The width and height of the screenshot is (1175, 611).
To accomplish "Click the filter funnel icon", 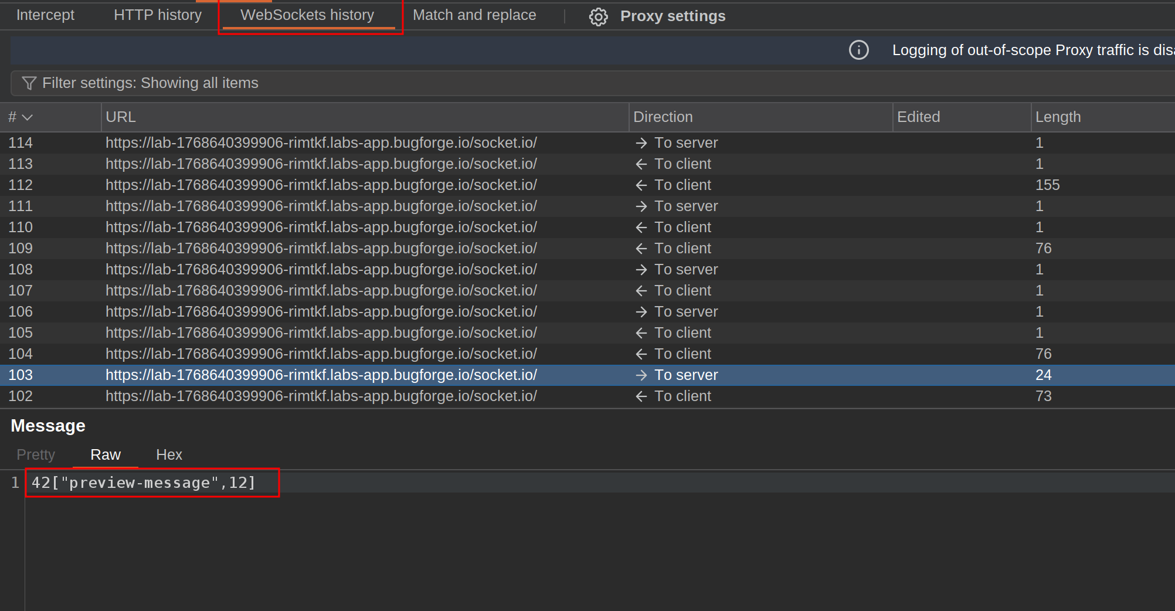I will [x=28, y=83].
